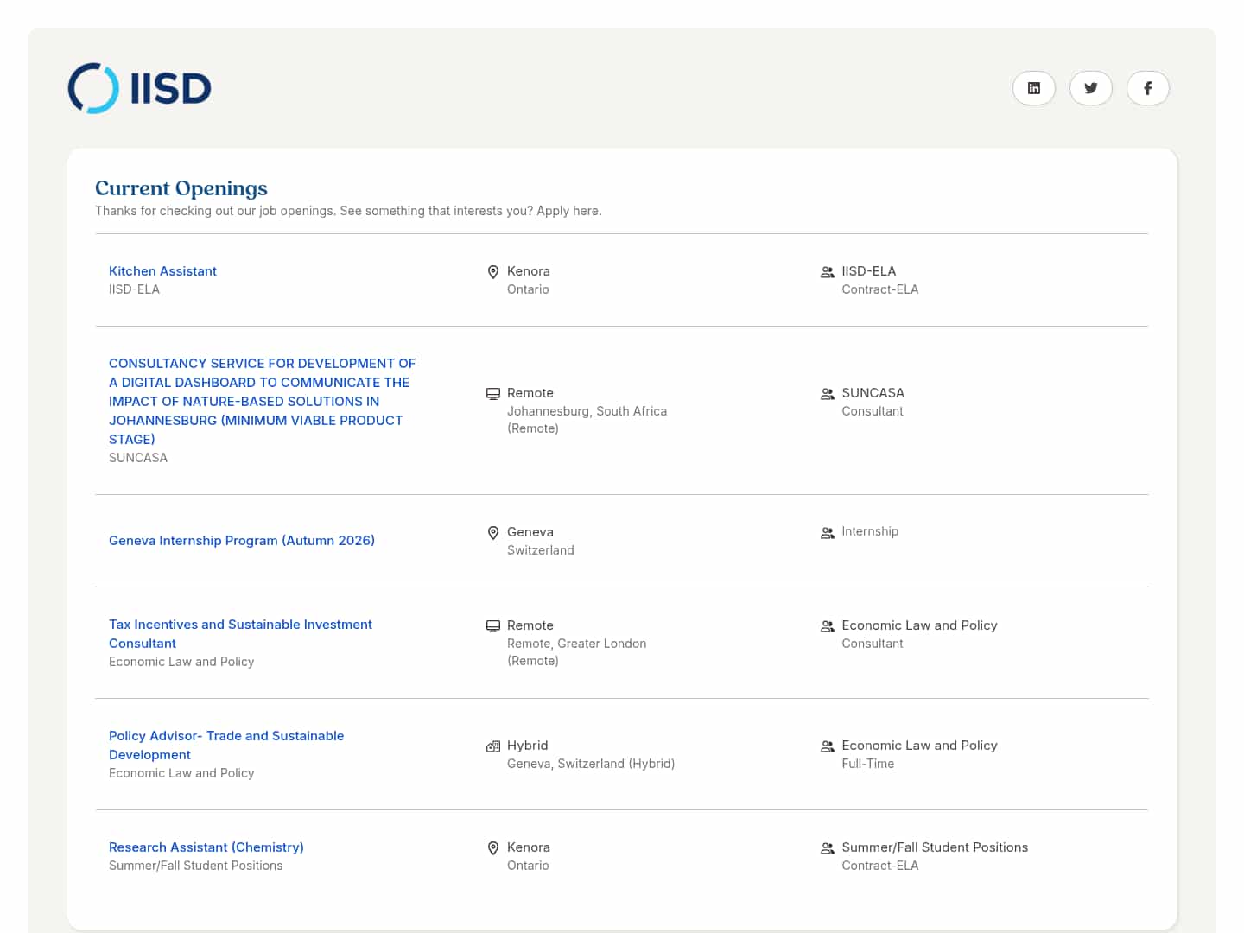Screen dimensions: 1244x933
Task: Open the IISD LinkedIn page icon
Action: tap(1034, 88)
